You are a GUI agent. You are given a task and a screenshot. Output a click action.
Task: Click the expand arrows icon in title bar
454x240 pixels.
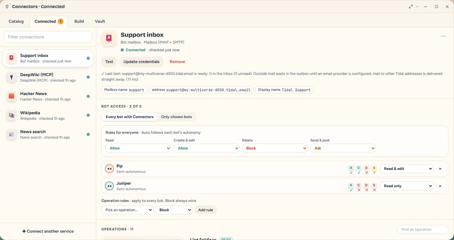(411, 6)
